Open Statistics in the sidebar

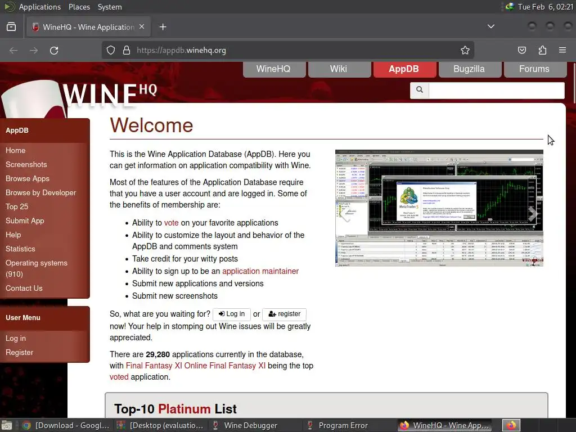20,249
